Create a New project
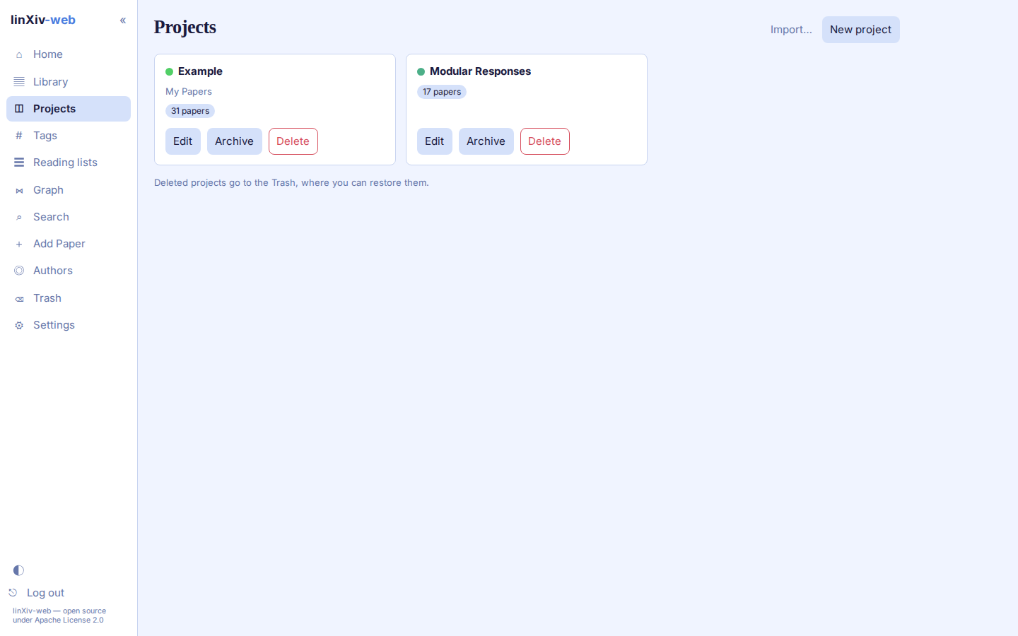Screen dimensions: 1018x636 point(860,30)
